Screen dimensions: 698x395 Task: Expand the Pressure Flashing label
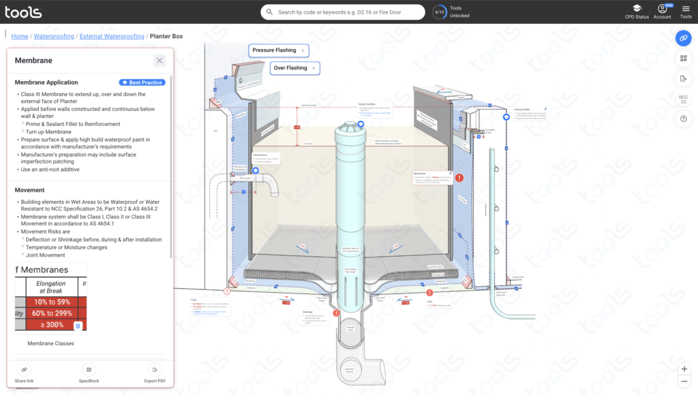pyautogui.click(x=278, y=50)
